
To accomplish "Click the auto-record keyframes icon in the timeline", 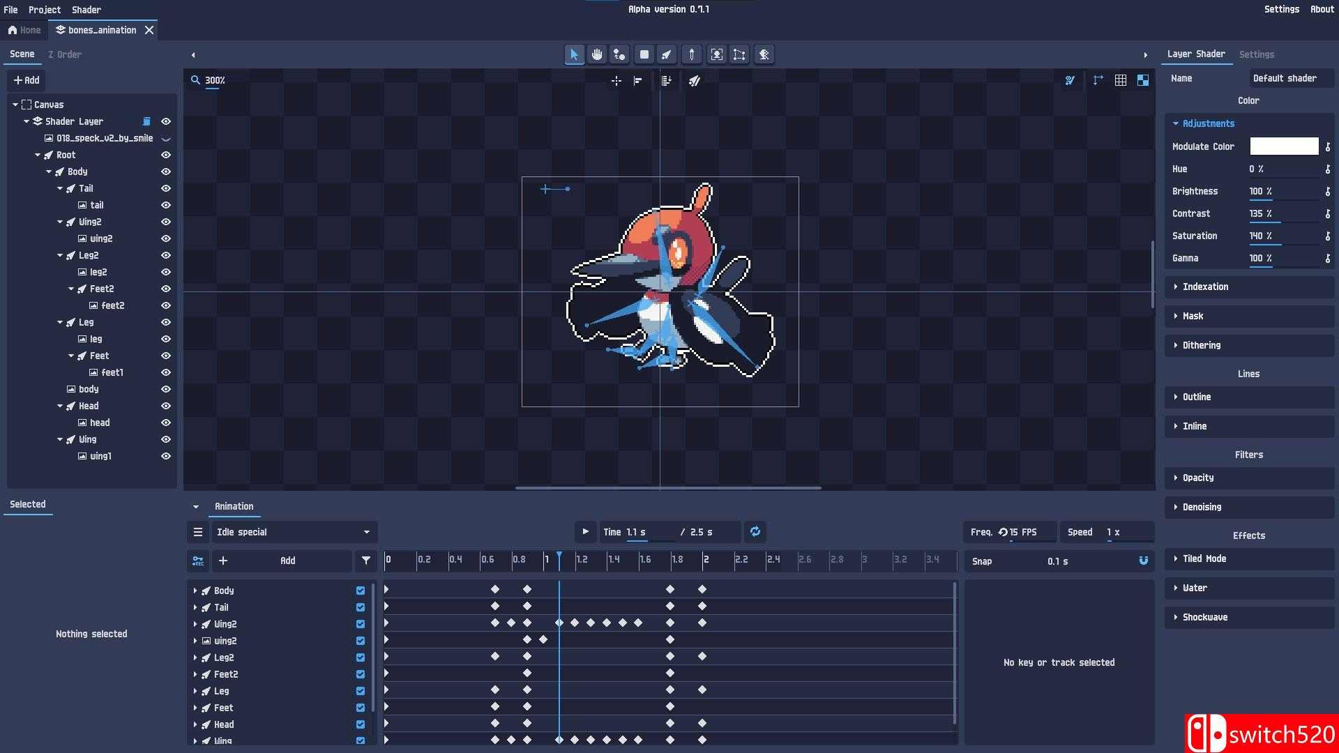I will pyautogui.click(x=197, y=561).
